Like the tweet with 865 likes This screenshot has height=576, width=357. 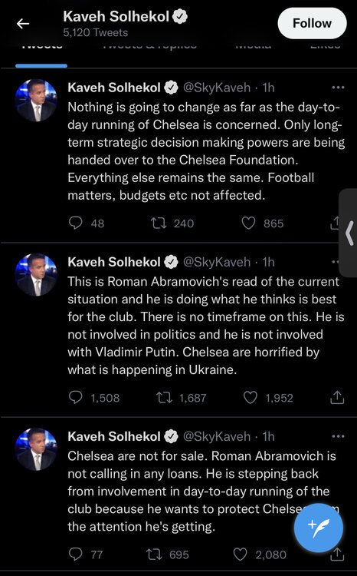(x=248, y=223)
